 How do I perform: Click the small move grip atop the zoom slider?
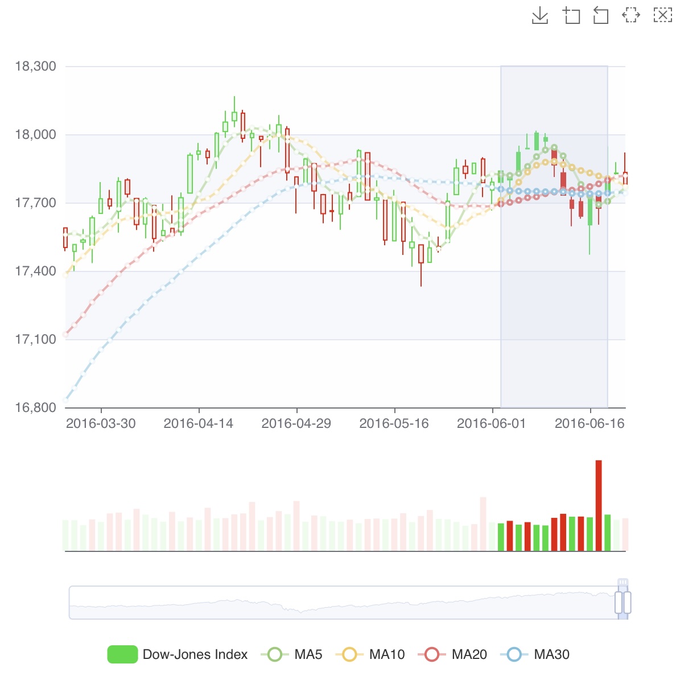623,582
